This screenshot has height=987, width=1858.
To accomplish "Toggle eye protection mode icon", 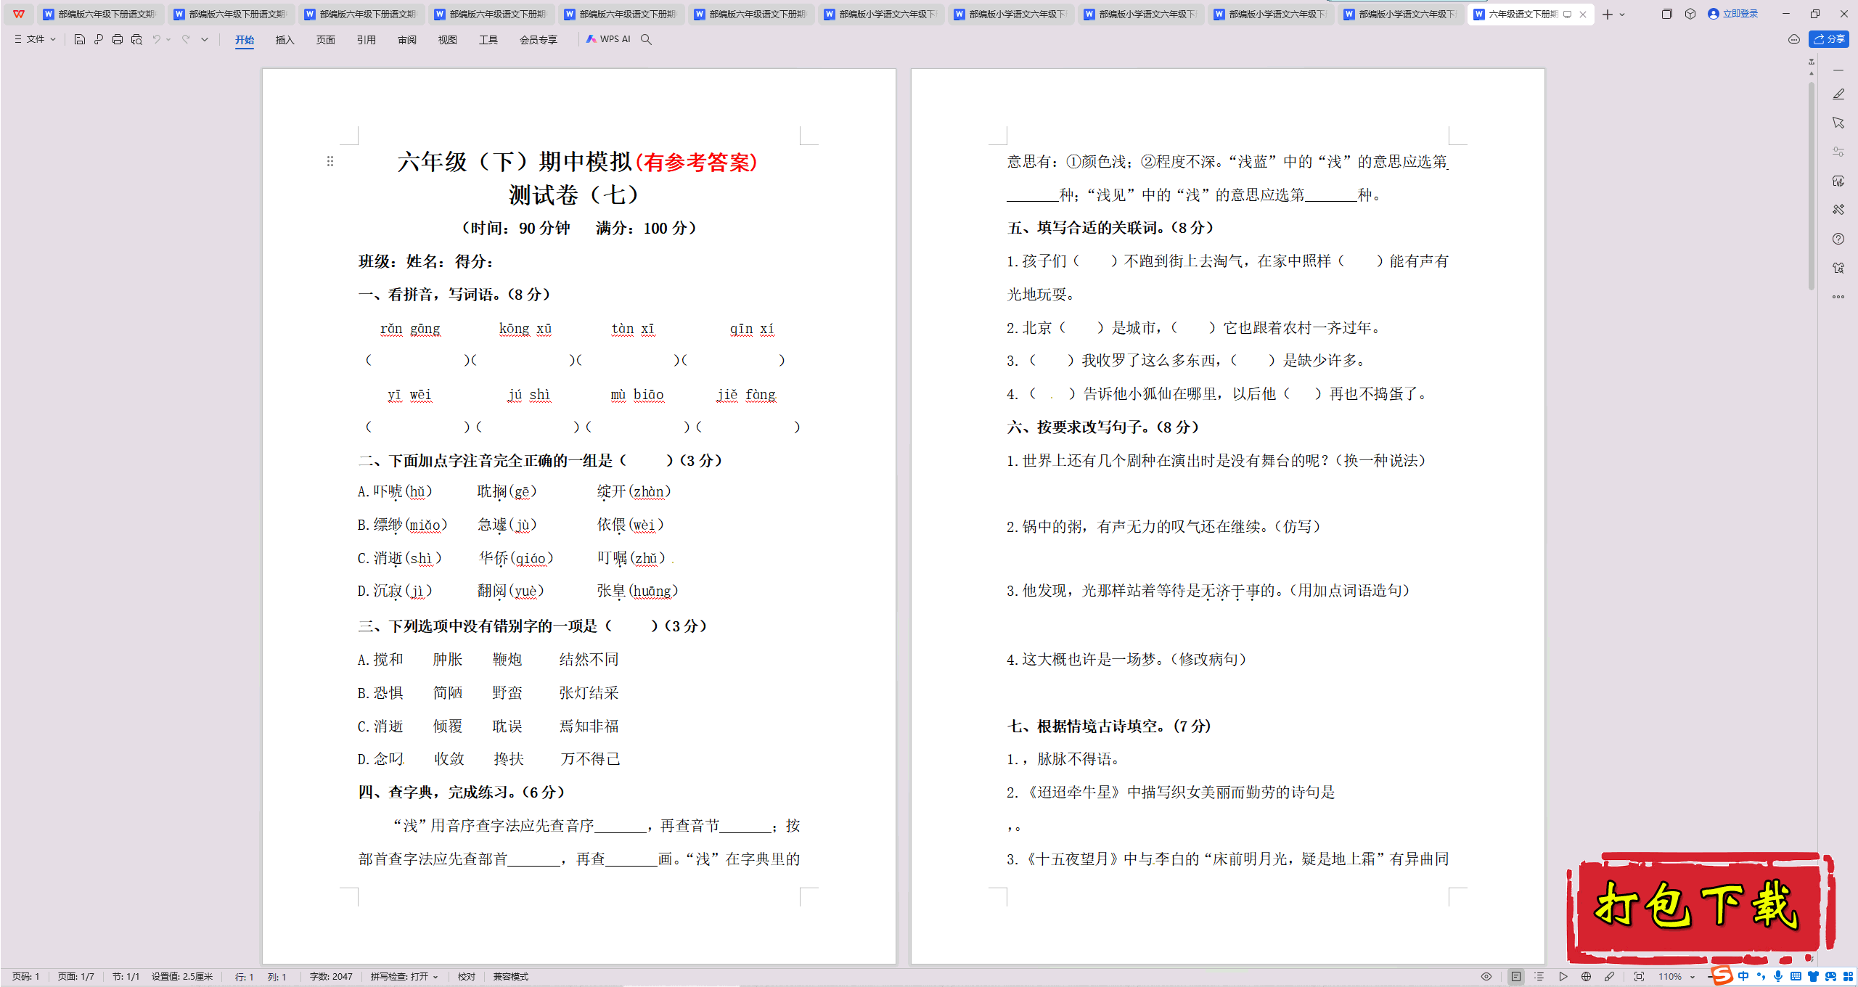I will tap(1486, 977).
